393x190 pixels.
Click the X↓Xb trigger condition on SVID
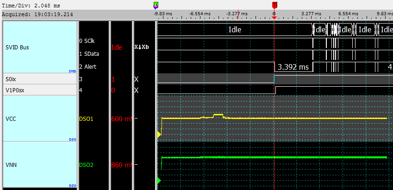pos(142,47)
